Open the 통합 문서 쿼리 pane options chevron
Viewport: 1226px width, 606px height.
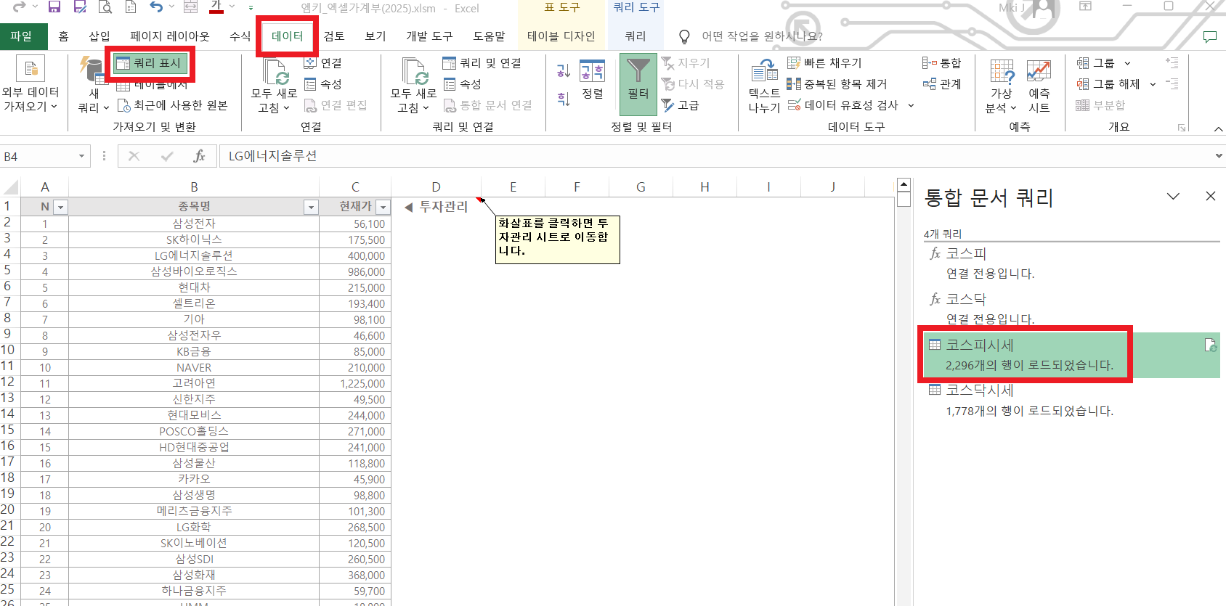tap(1173, 197)
